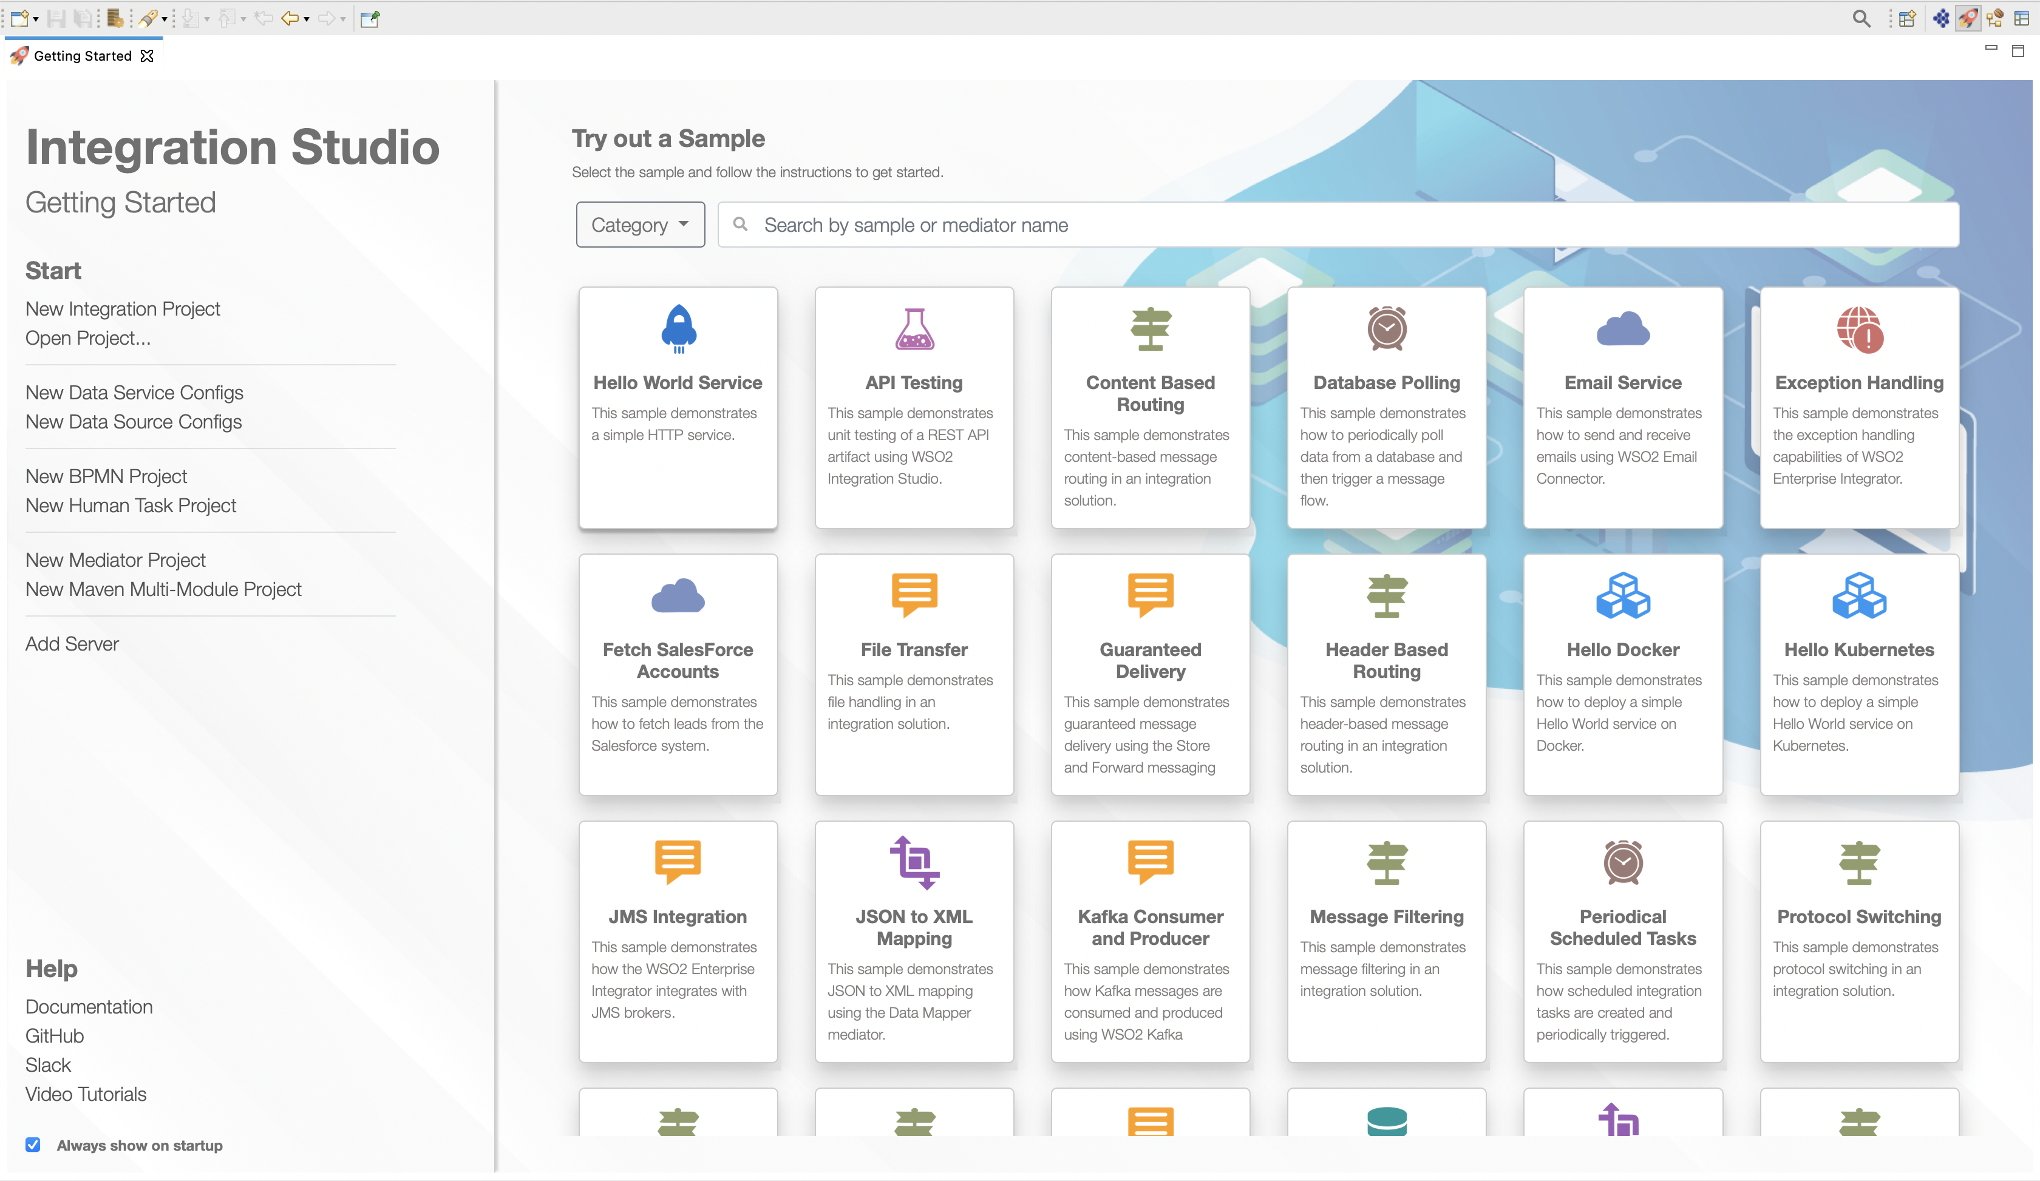Image resolution: width=2040 pixels, height=1181 pixels.
Task: Go back with the yellow arrow
Action: (x=290, y=18)
